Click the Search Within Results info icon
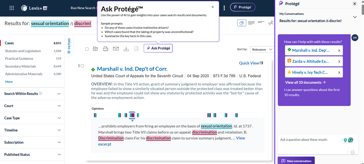Image resolution: width=364 pixels, height=164 pixels. [x=41, y=94]
